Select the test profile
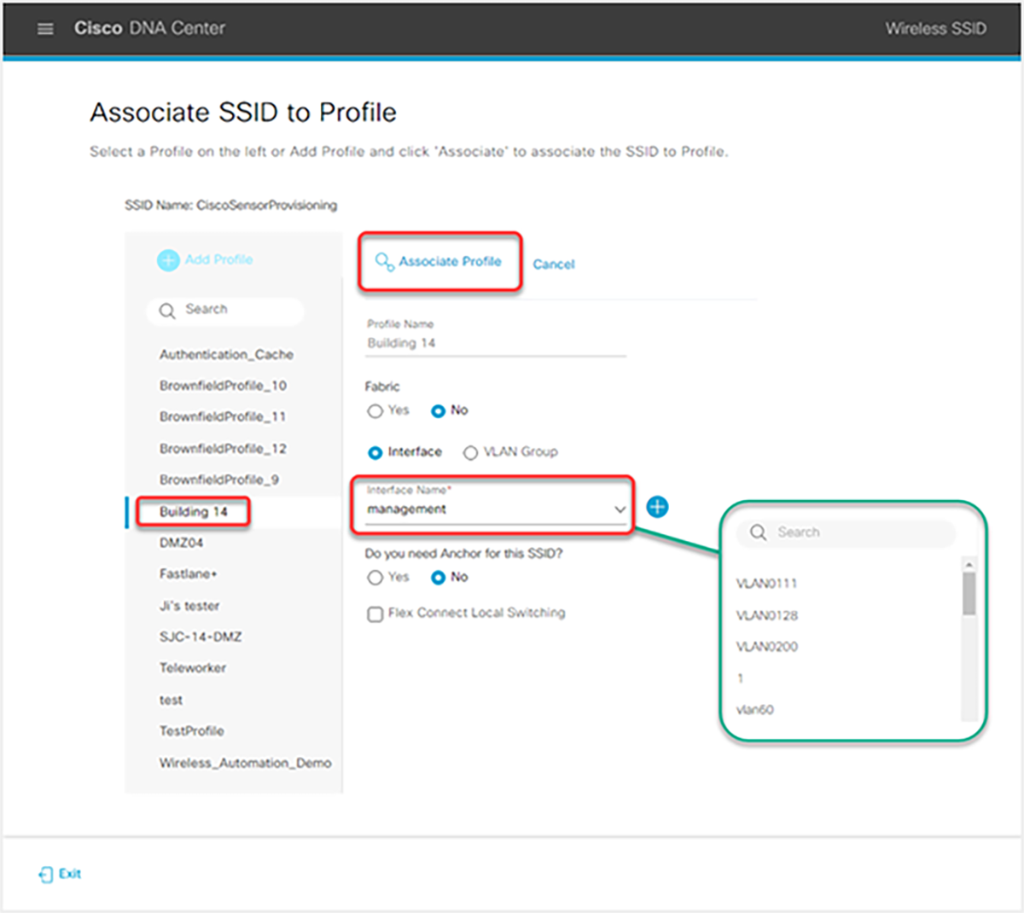Screen dimensions: 1024x913 click(171, 700)
